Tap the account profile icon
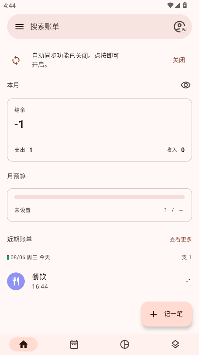Screen dimensions: 199x355 (x=180, y=27)
